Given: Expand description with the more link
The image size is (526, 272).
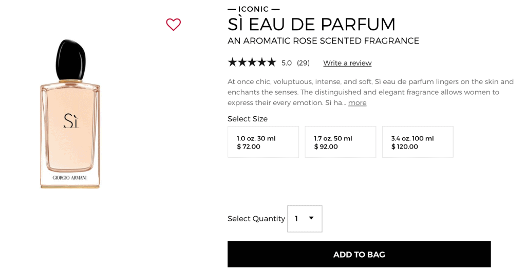Looking at the screenshot, I should (357, 102).
